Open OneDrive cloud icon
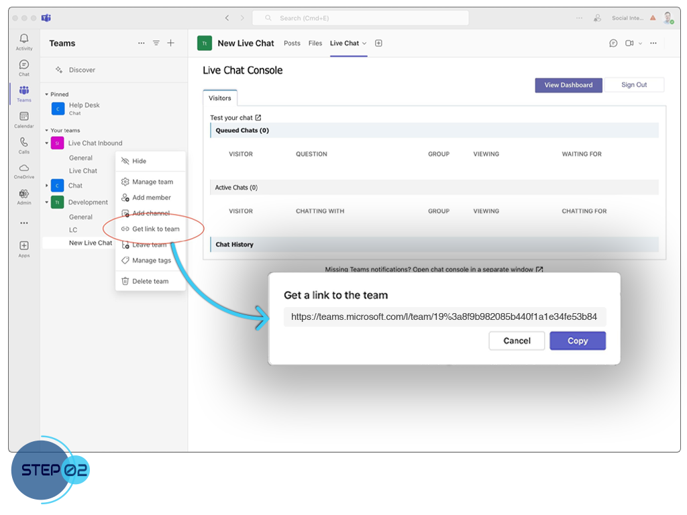This screenshot has height=515, width=687. click(x=24, y=168)
